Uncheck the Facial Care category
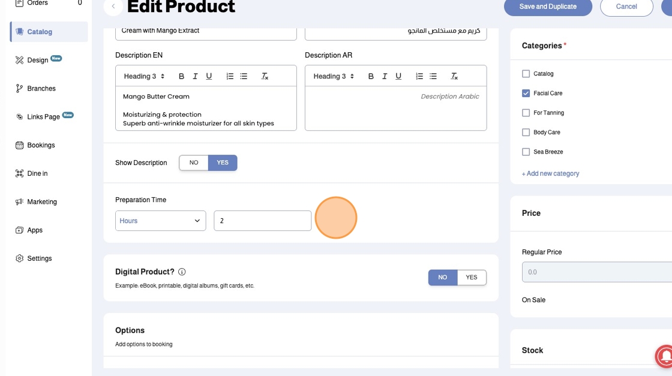Viewport: 672px width, 376px height. (526, 94)
